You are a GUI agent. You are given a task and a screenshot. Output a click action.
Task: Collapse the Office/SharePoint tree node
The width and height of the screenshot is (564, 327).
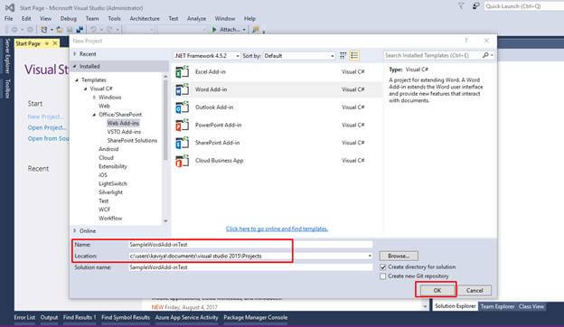click(94, 115)
